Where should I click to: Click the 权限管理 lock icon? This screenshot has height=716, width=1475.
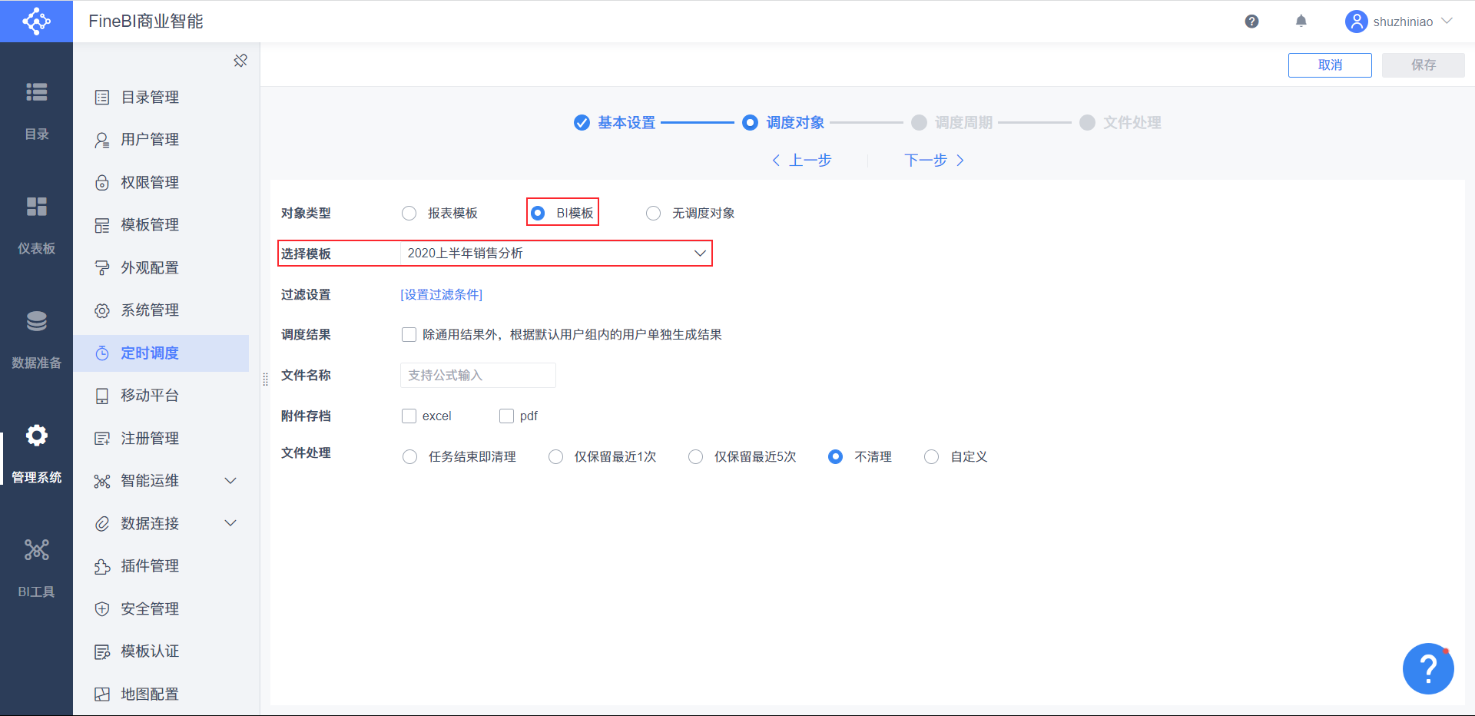pos(102,183)
